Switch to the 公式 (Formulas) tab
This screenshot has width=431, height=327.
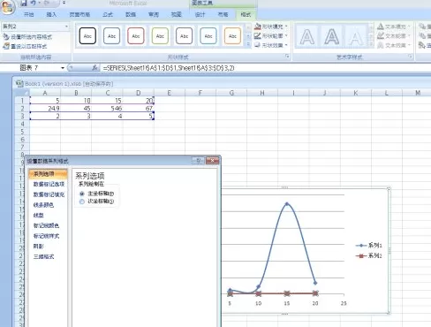pyautogui.click(x=108, y=14)
